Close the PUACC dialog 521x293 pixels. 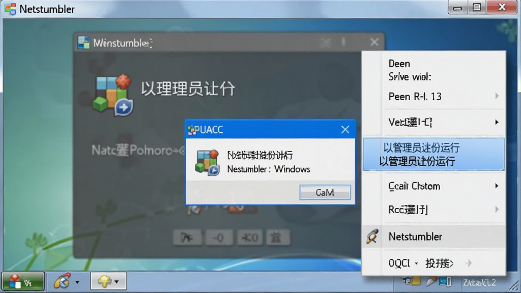click(345, 130)
